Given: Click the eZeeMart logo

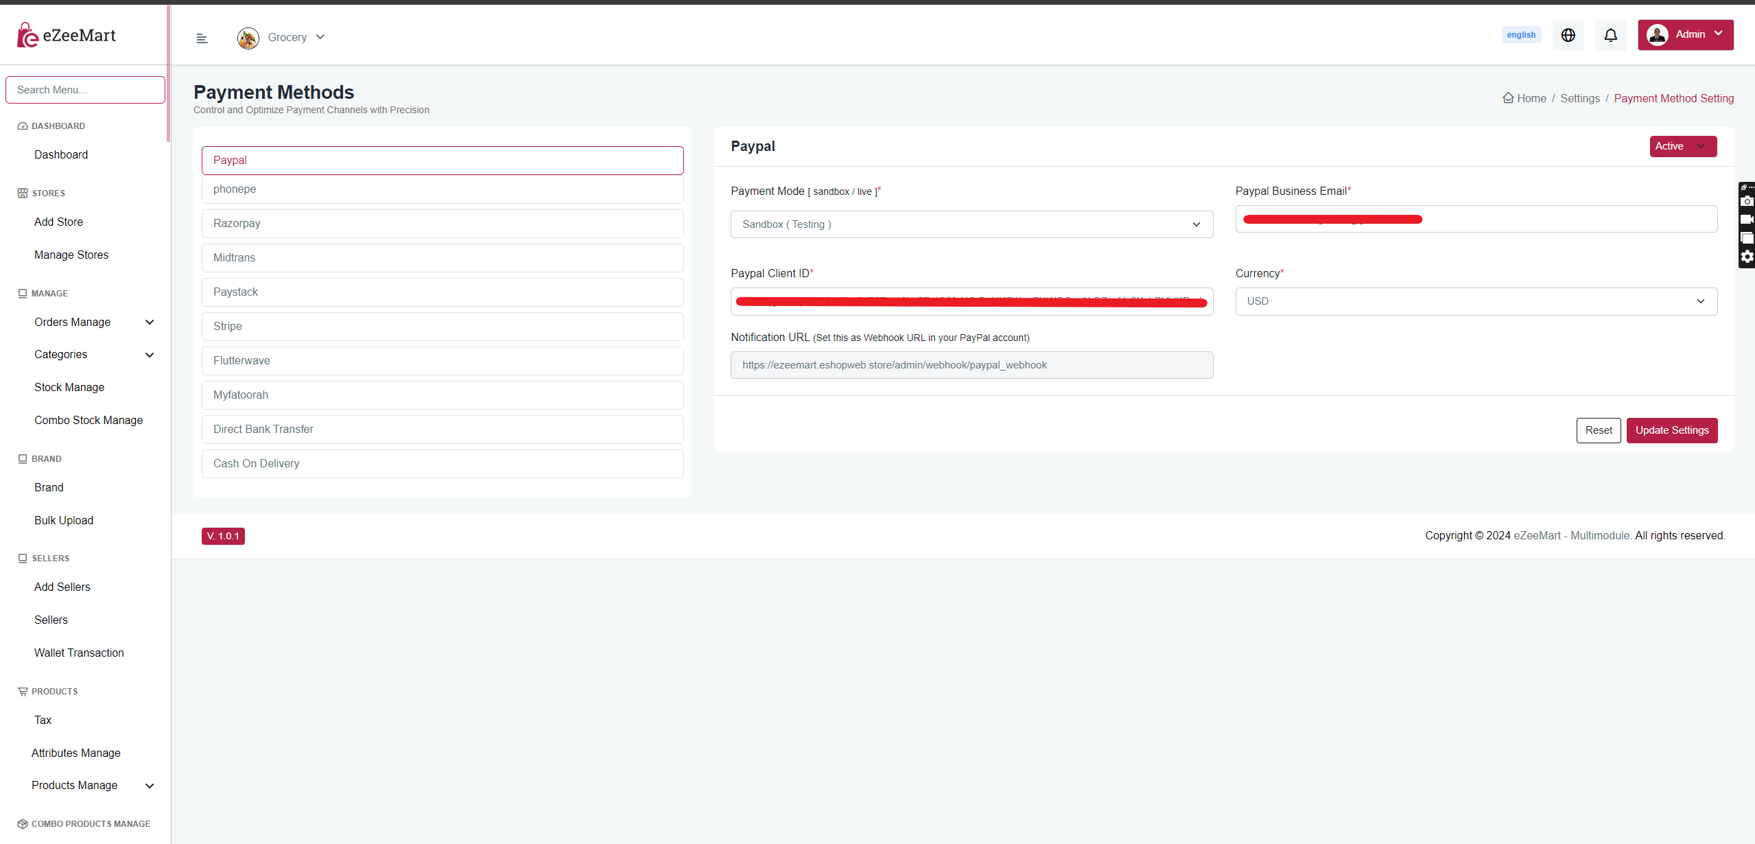Looking at the screenshot, I should coord(67,35).
